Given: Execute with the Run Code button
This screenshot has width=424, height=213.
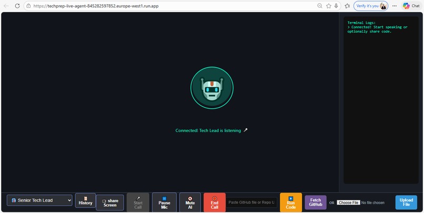Looking at the screenshot, I should (x=291, y=202).
